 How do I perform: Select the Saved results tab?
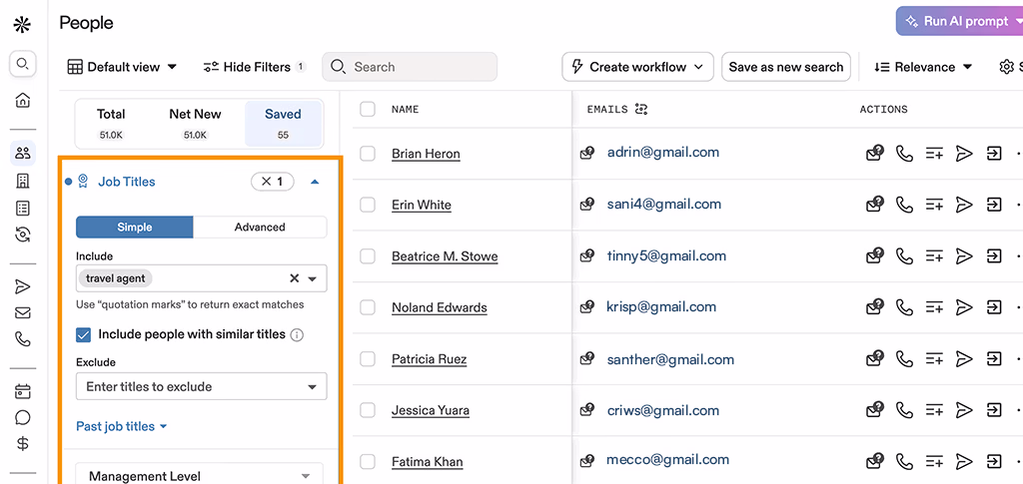click(283, 123)
